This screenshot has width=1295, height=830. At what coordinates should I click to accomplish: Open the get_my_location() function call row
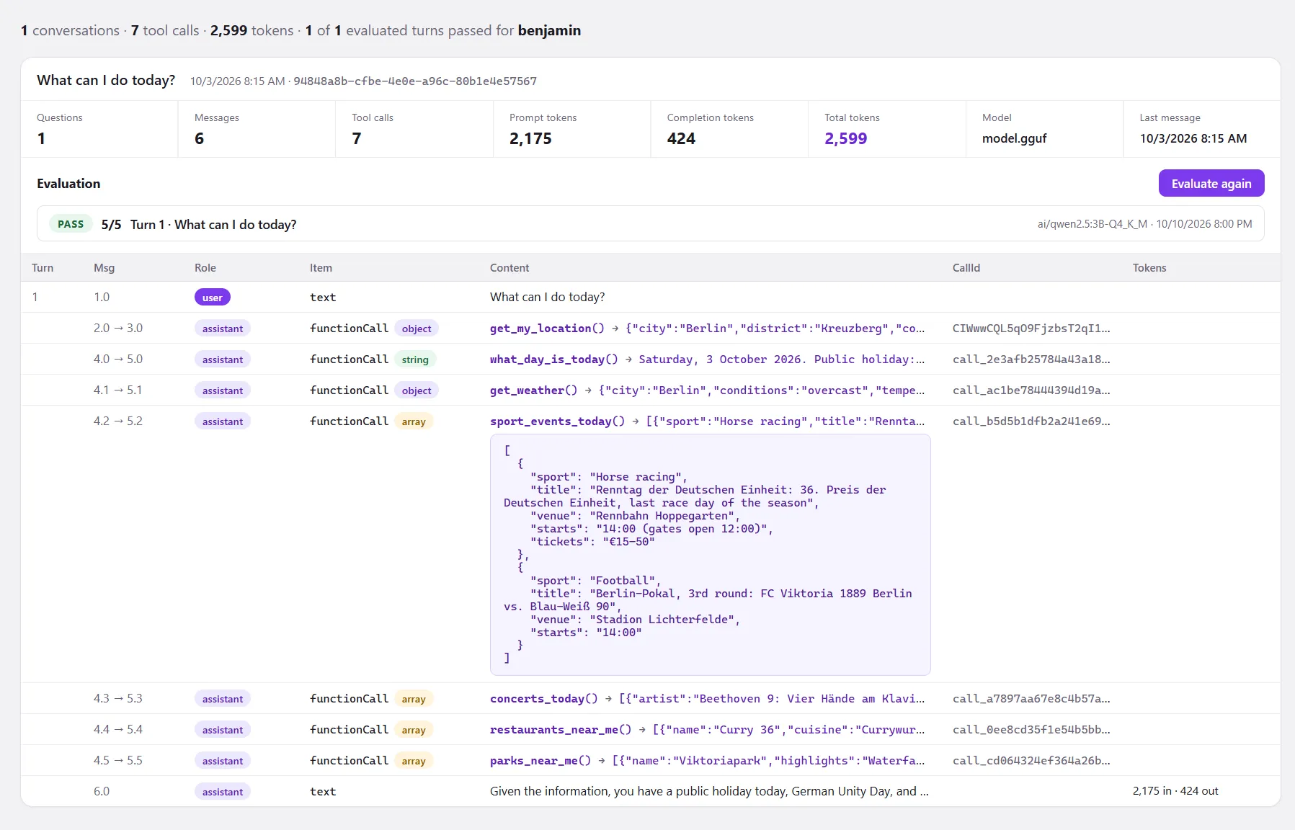pos(650,328)
